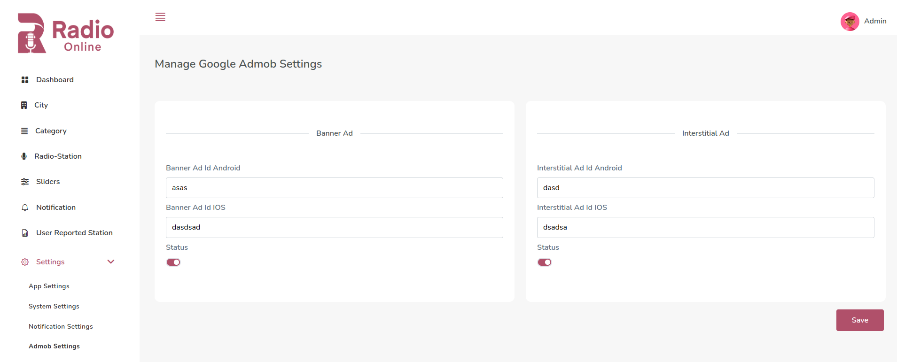Screen dimensions: 897x362
Task: Click the Interstitial Ad section title
Action: click(706, 133)
